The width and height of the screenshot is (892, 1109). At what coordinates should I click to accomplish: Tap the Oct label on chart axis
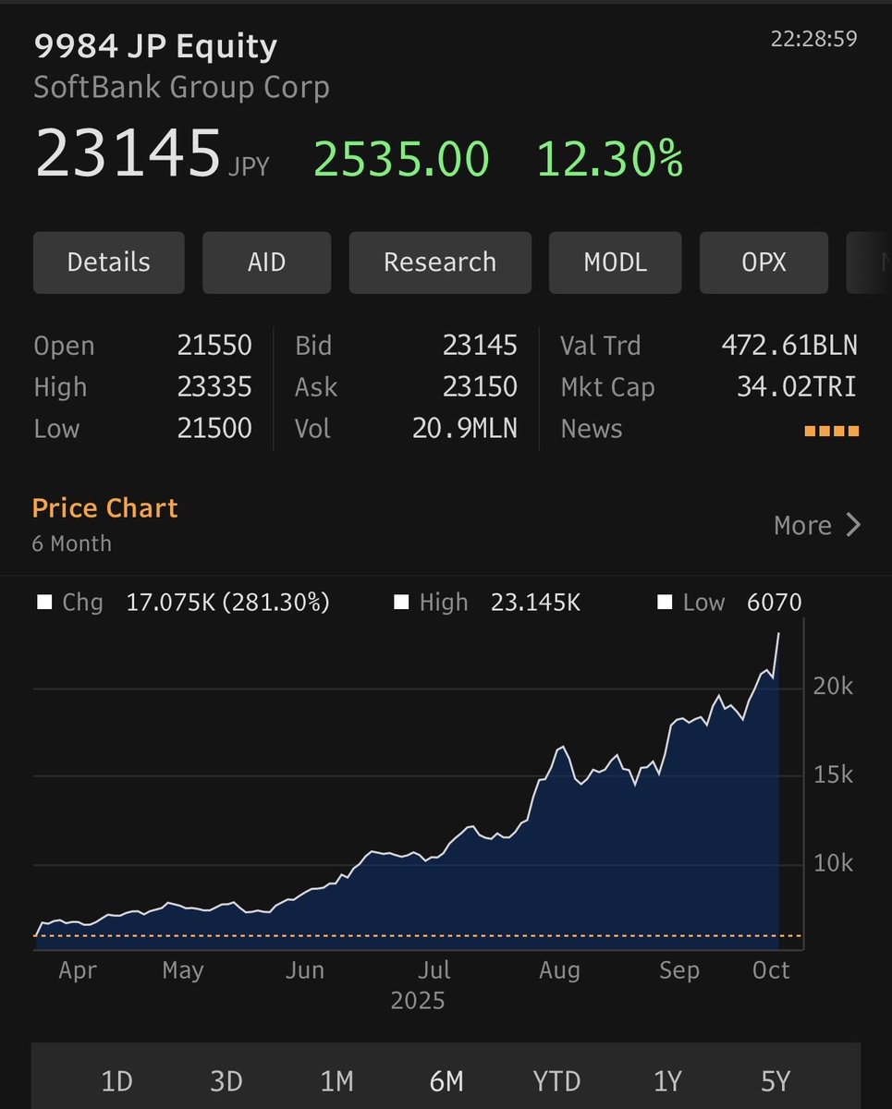(771, 969)
